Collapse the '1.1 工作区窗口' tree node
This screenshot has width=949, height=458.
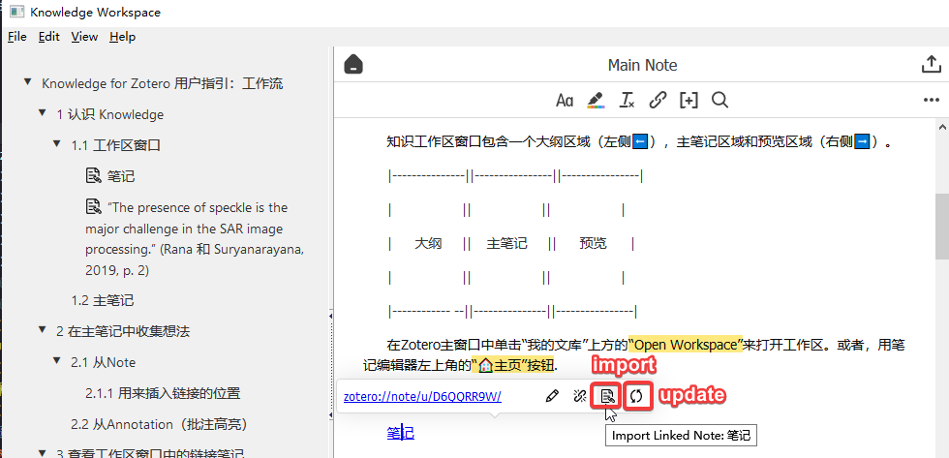tap(57, 145)
